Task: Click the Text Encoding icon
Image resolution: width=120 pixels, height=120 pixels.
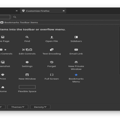Action: pyautogui.click(x=52, y=50)
